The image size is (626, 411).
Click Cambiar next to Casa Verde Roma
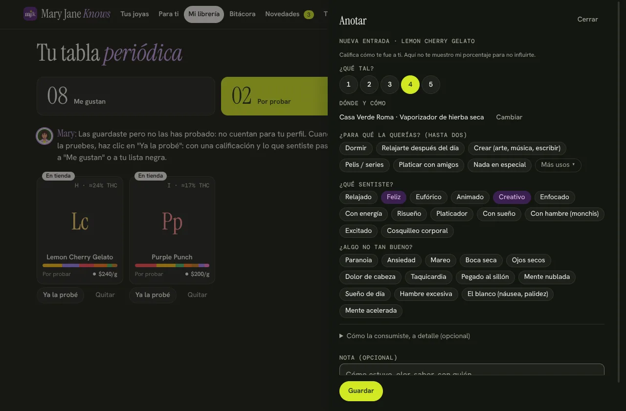point(509,117)
